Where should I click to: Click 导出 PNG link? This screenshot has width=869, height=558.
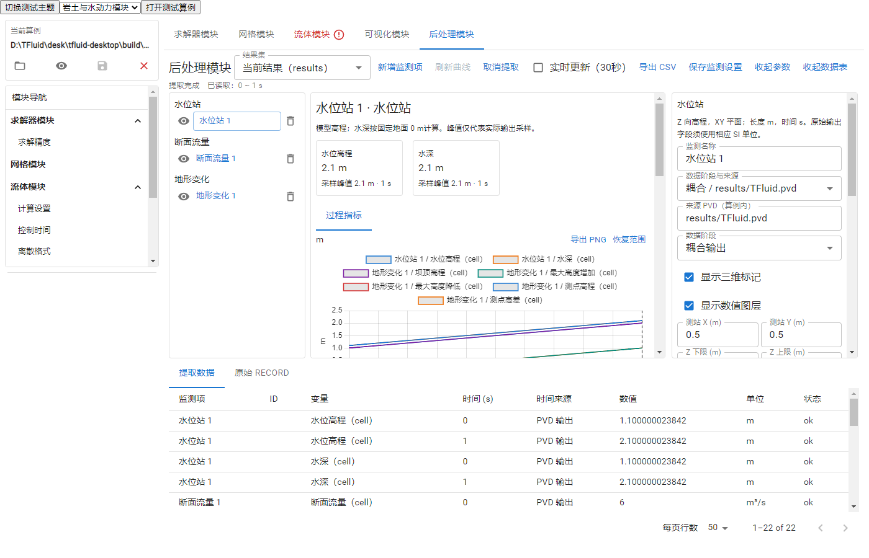click(588, 239)
